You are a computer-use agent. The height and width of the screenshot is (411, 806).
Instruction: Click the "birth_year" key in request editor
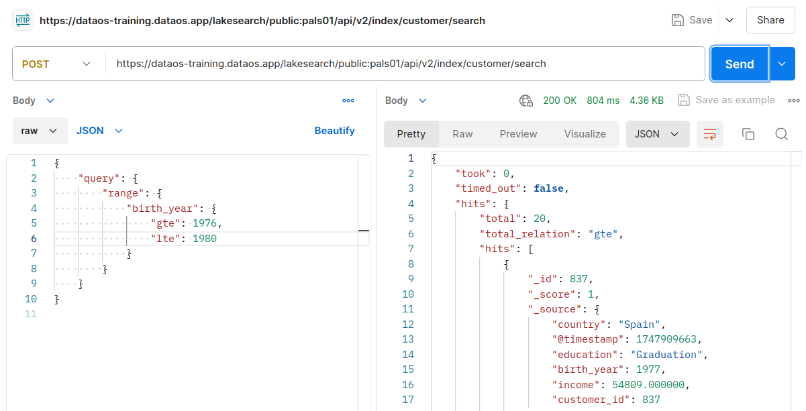(x=164, y=209)
